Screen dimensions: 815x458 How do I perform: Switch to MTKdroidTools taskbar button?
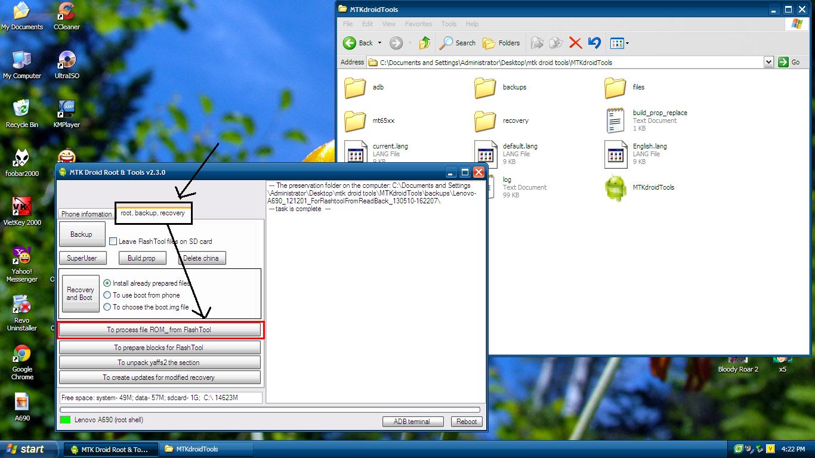207,449
